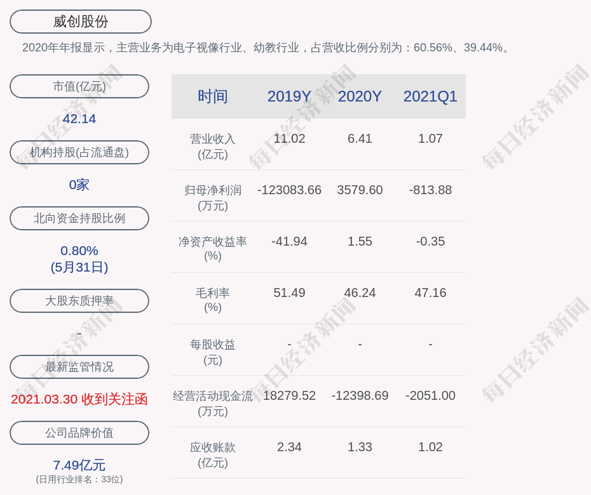Select the 2020Y column header
Screen dimensions: 591x495
(x=360, y=96)
